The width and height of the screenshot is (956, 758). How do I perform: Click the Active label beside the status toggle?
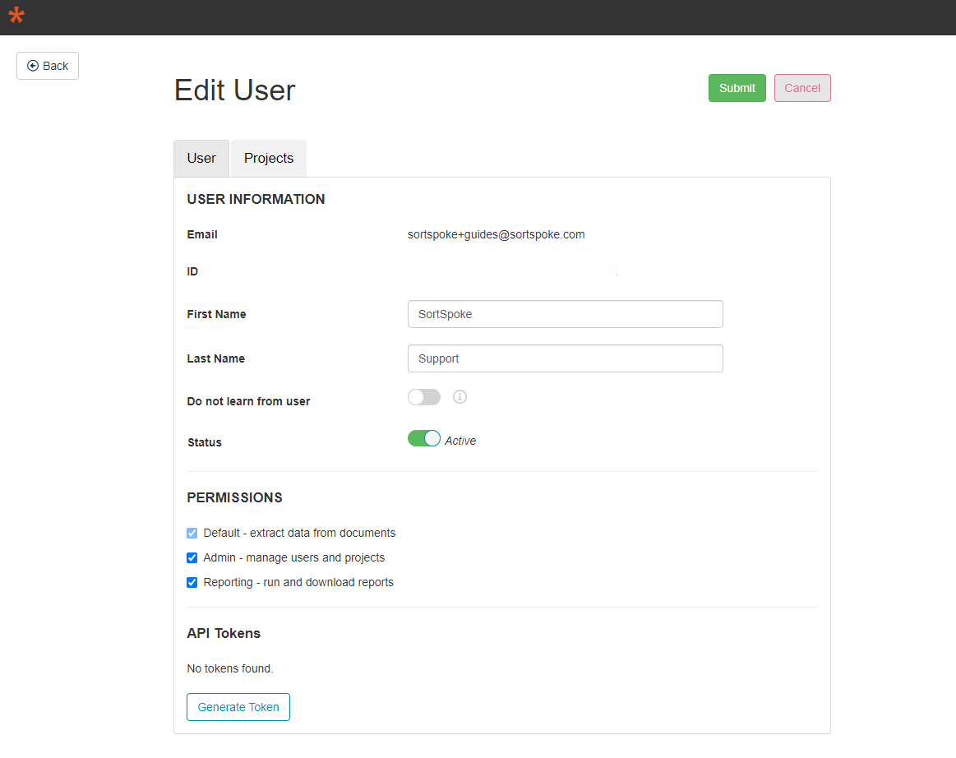click(460, 441)
